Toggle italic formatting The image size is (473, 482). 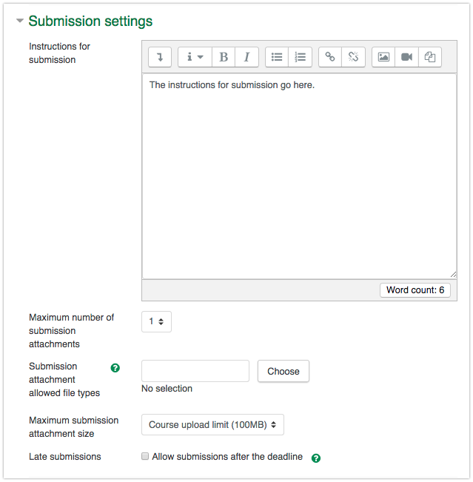tap(246, 57)
